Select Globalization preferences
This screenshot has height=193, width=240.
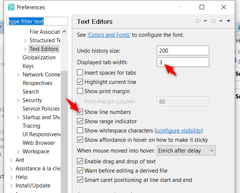click(x=39, y=58)
